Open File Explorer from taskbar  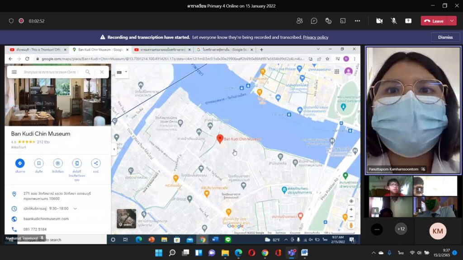[x=225, y=253]
